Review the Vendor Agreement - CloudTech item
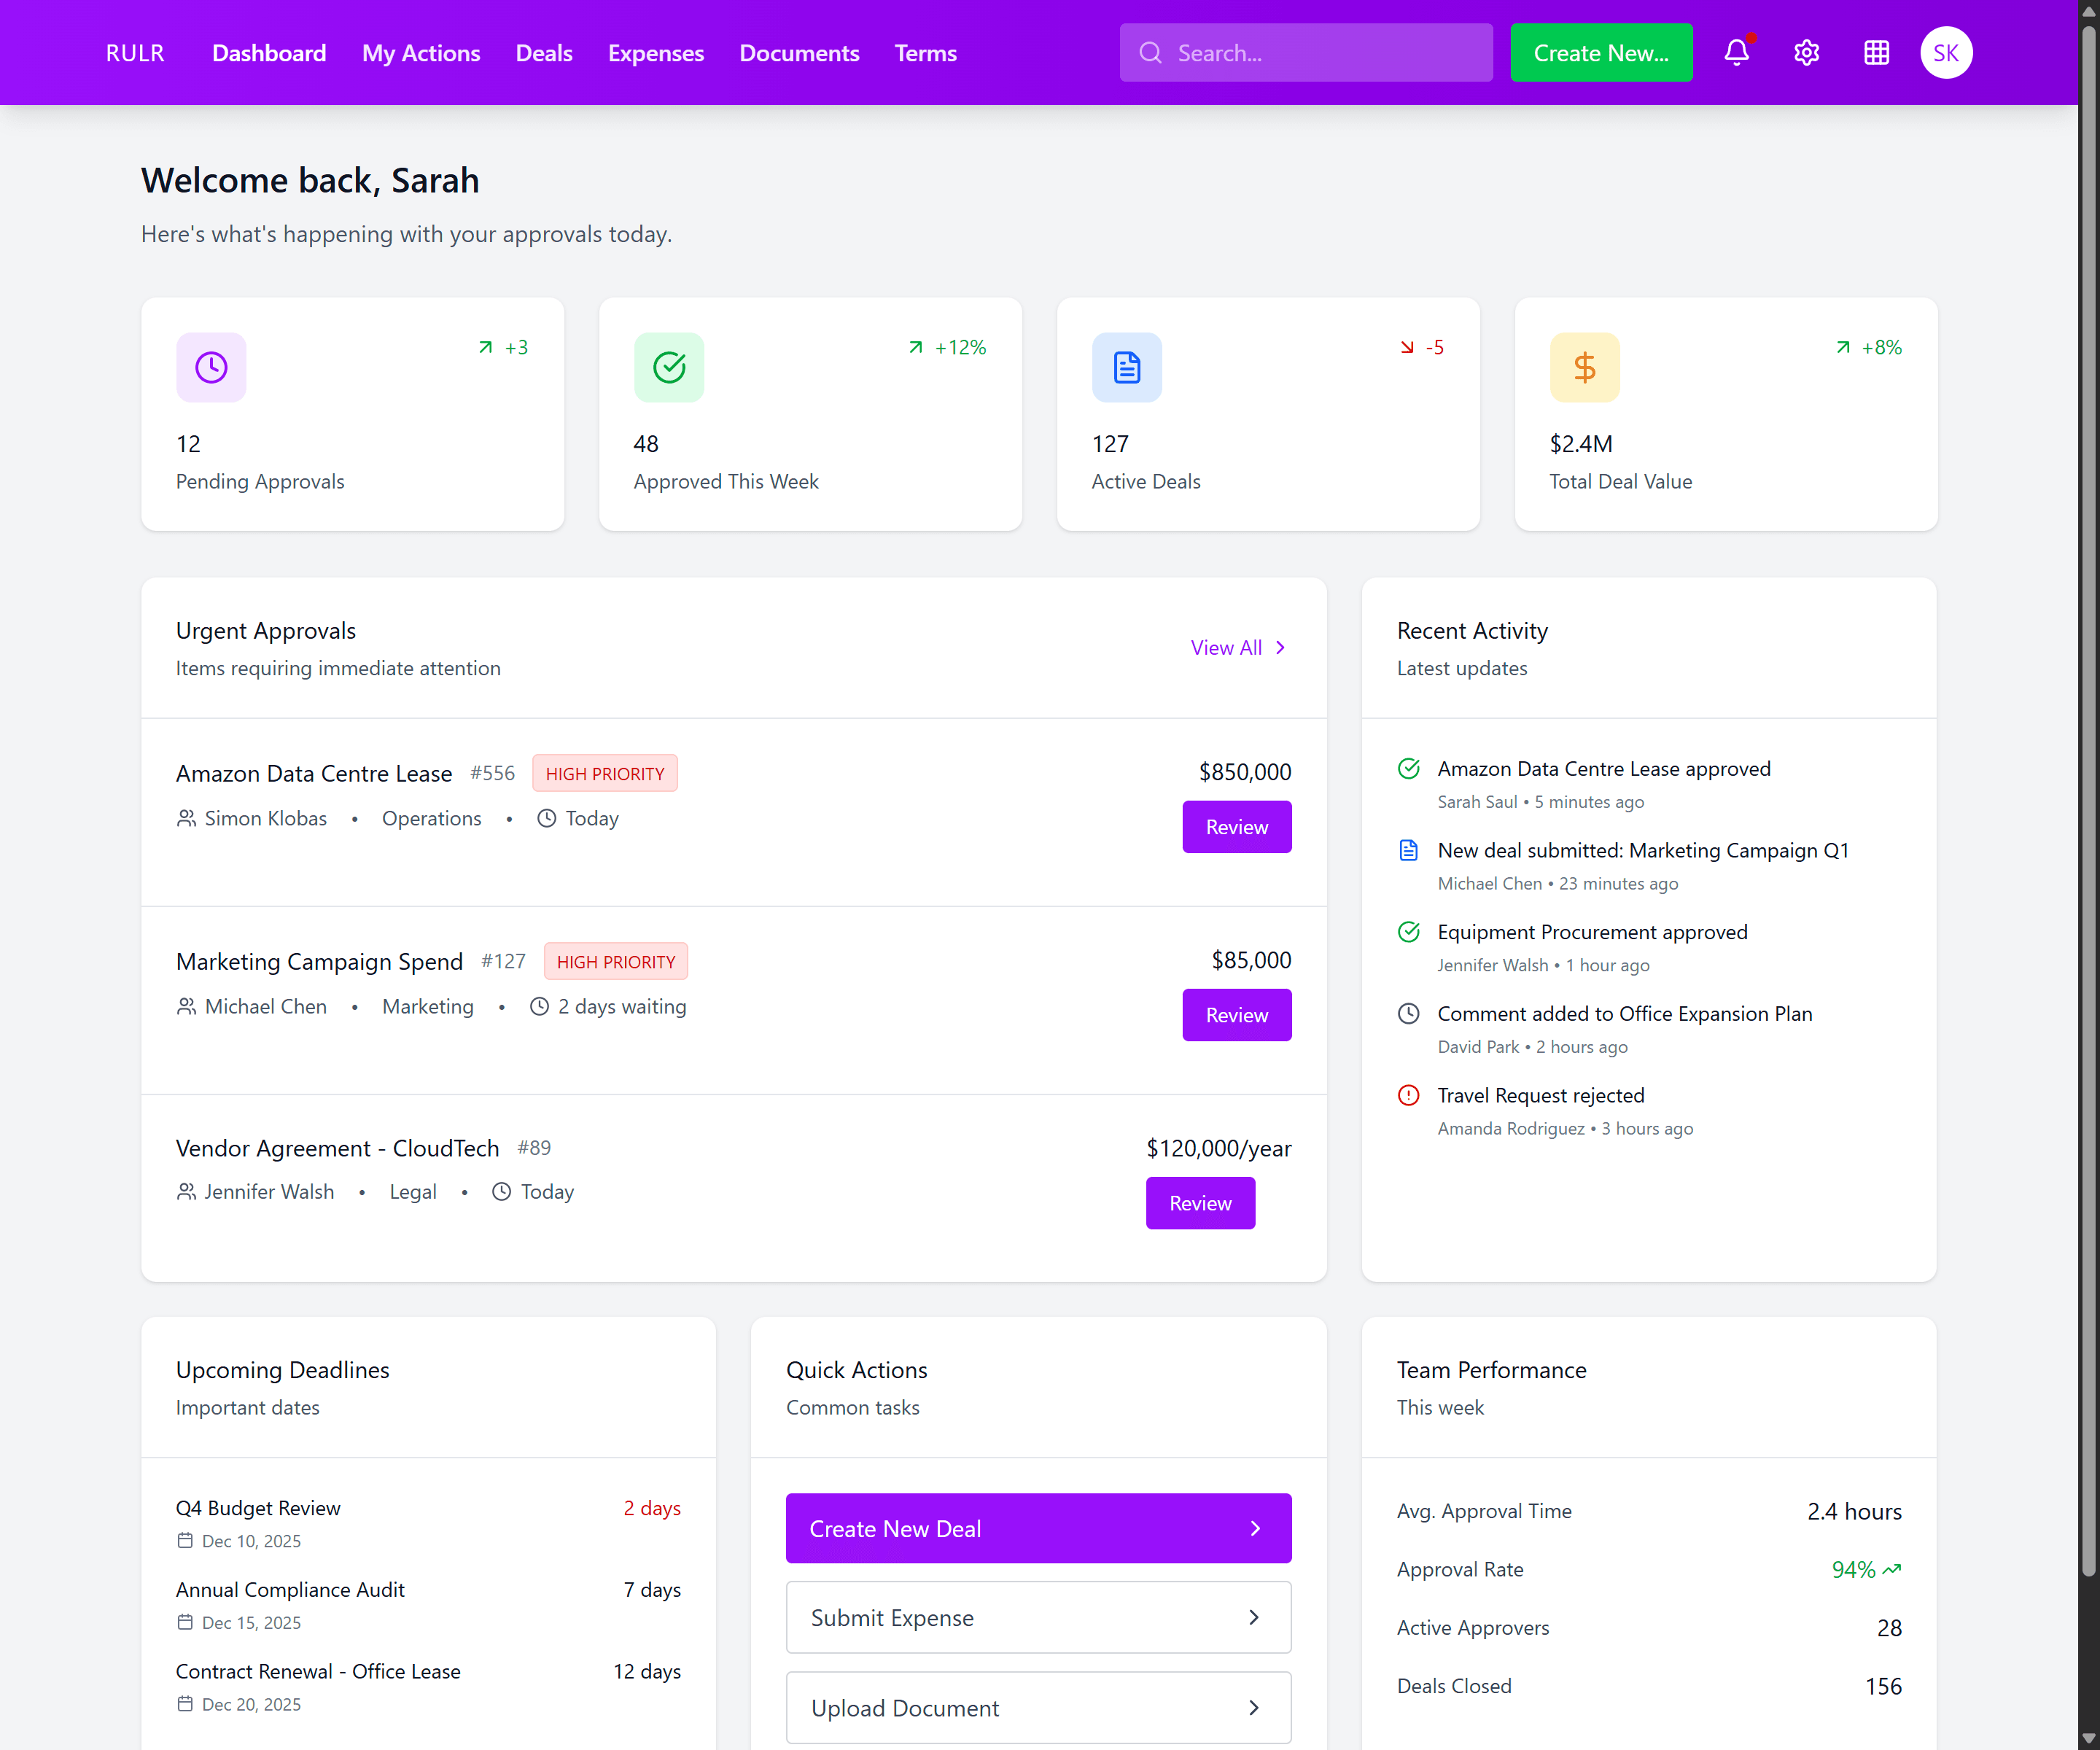Image resolution: width=2100 pixels, height=1750 pixels. pyautogui.click(x=1199, y=1203)
